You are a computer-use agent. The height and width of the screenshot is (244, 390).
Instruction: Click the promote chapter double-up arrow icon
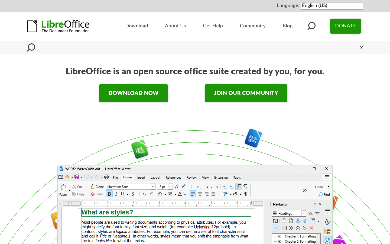(x=298, y=228)
